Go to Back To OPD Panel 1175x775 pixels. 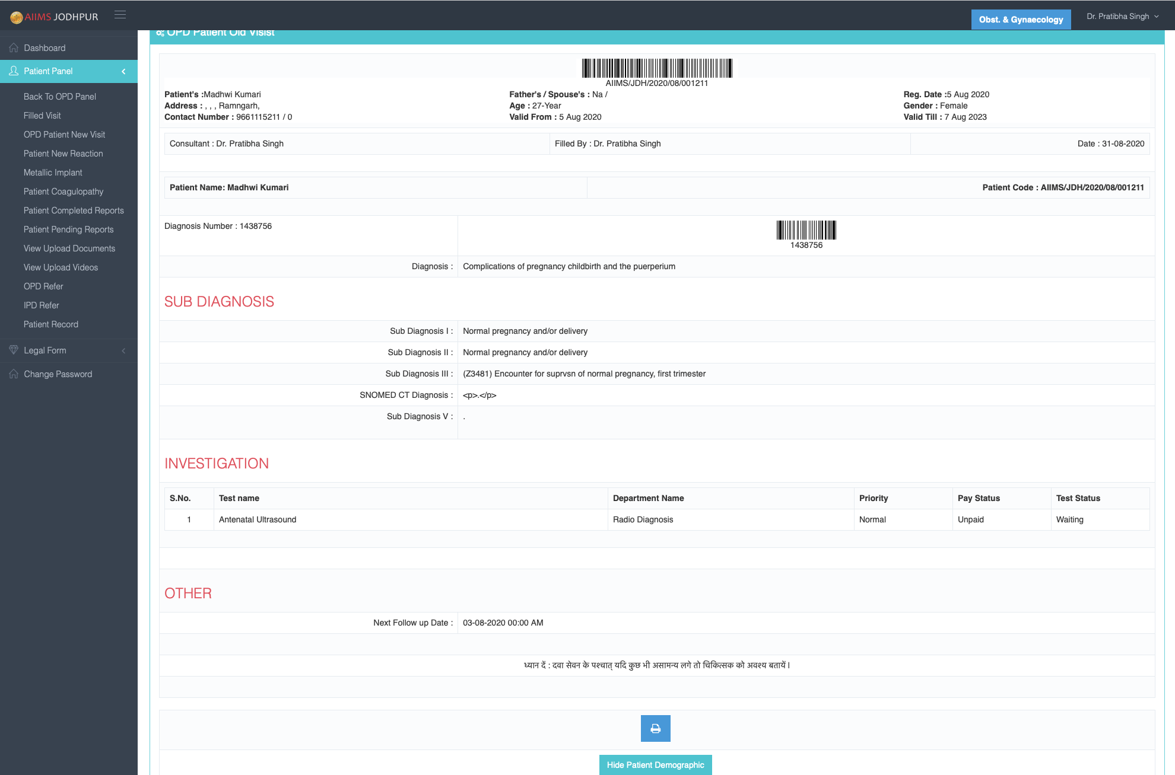click(59, 96)
